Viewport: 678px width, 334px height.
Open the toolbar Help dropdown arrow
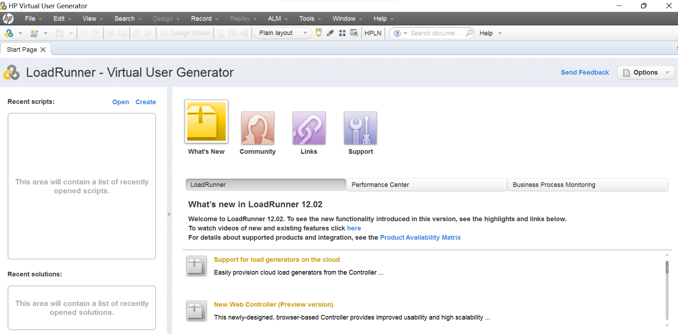(x=500, y=33)
